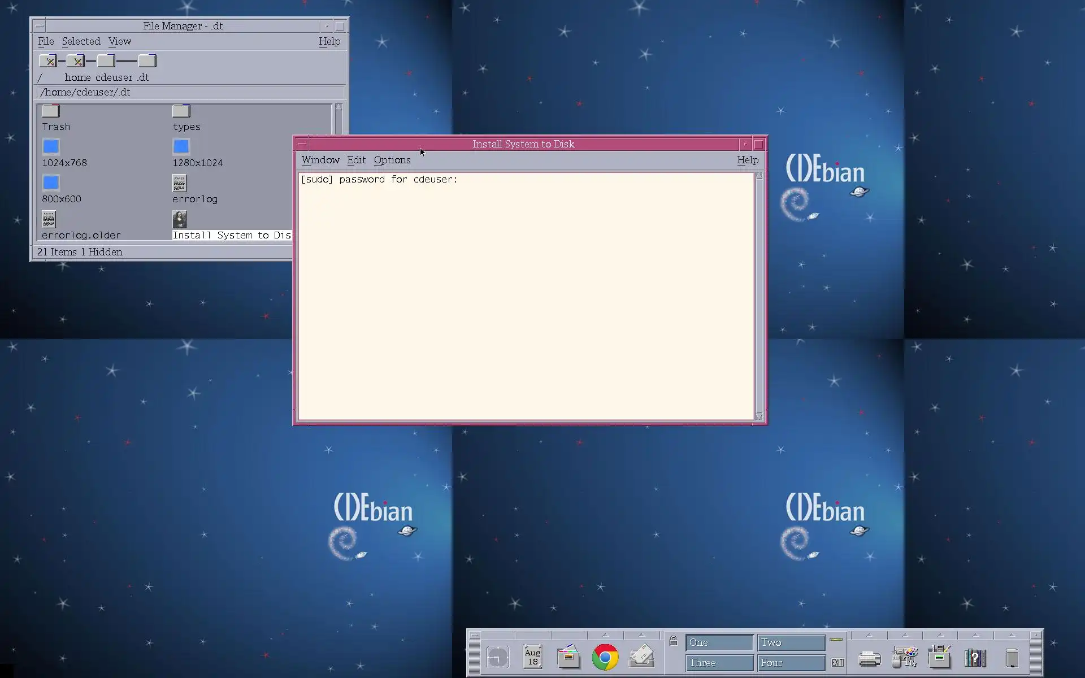Open the Help Manager books icon
This screenshot has width=1085, height=678.
(975, 658)
